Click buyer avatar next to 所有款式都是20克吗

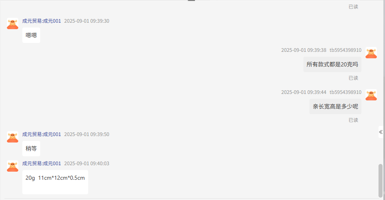(x=371, y=53)
